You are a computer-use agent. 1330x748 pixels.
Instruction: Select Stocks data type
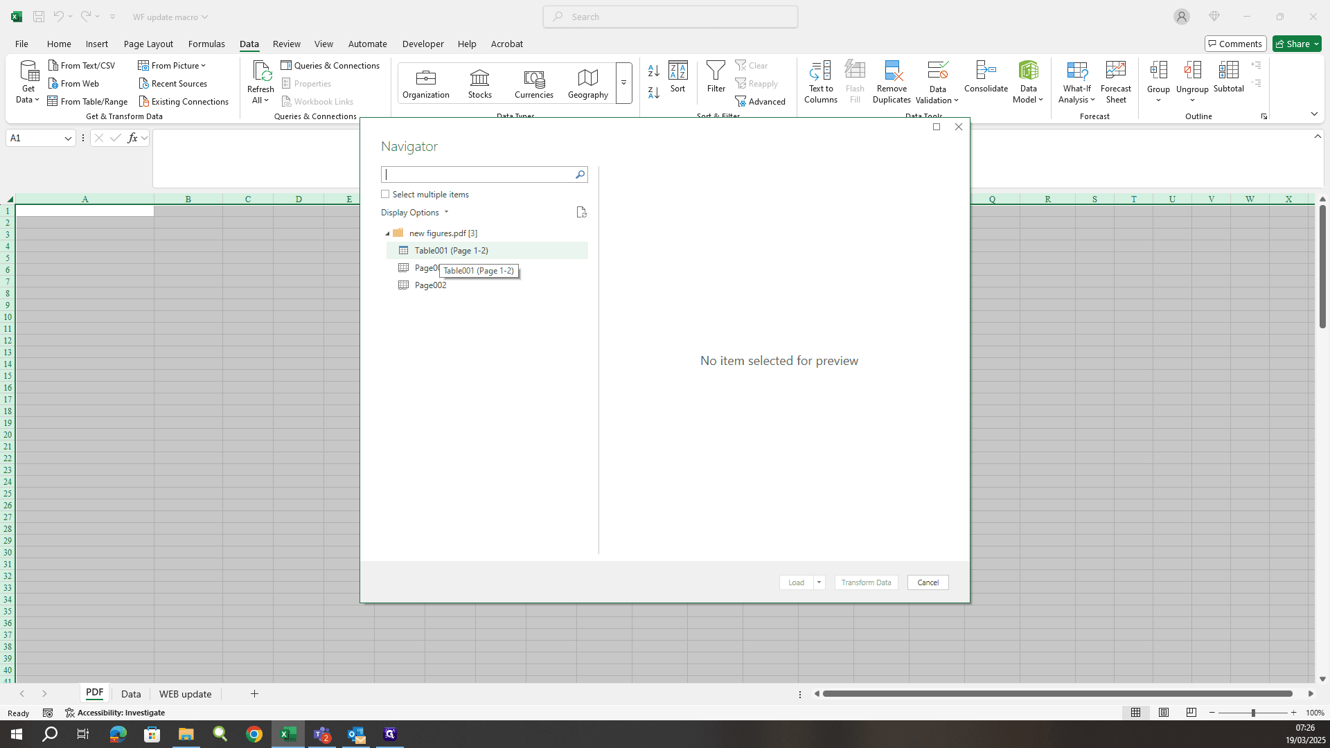pos(479,84)
